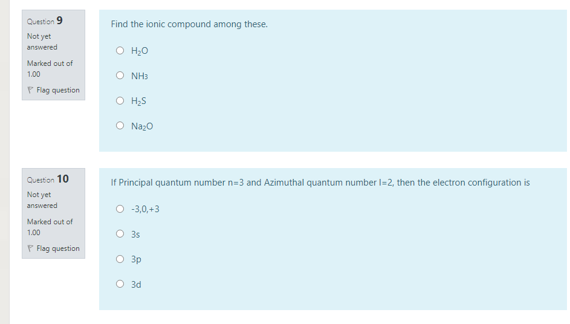Select the -3,0,+3 answer option
This screenshot has width=570, height=324.
click(120, 209)
